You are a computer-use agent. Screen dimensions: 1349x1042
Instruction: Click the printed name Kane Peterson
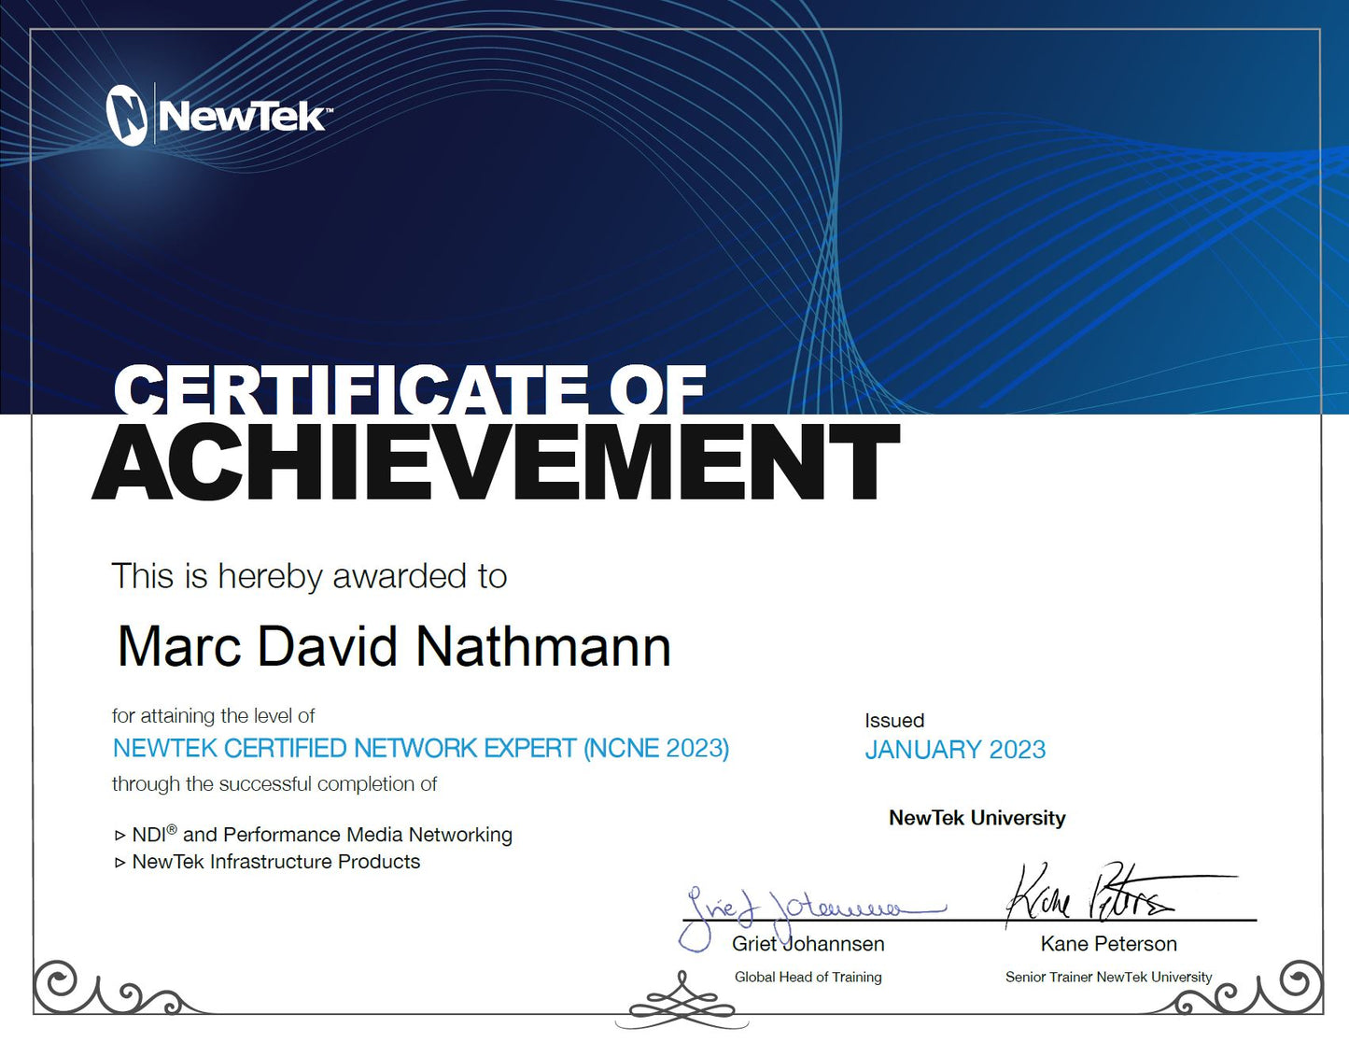1108,944
